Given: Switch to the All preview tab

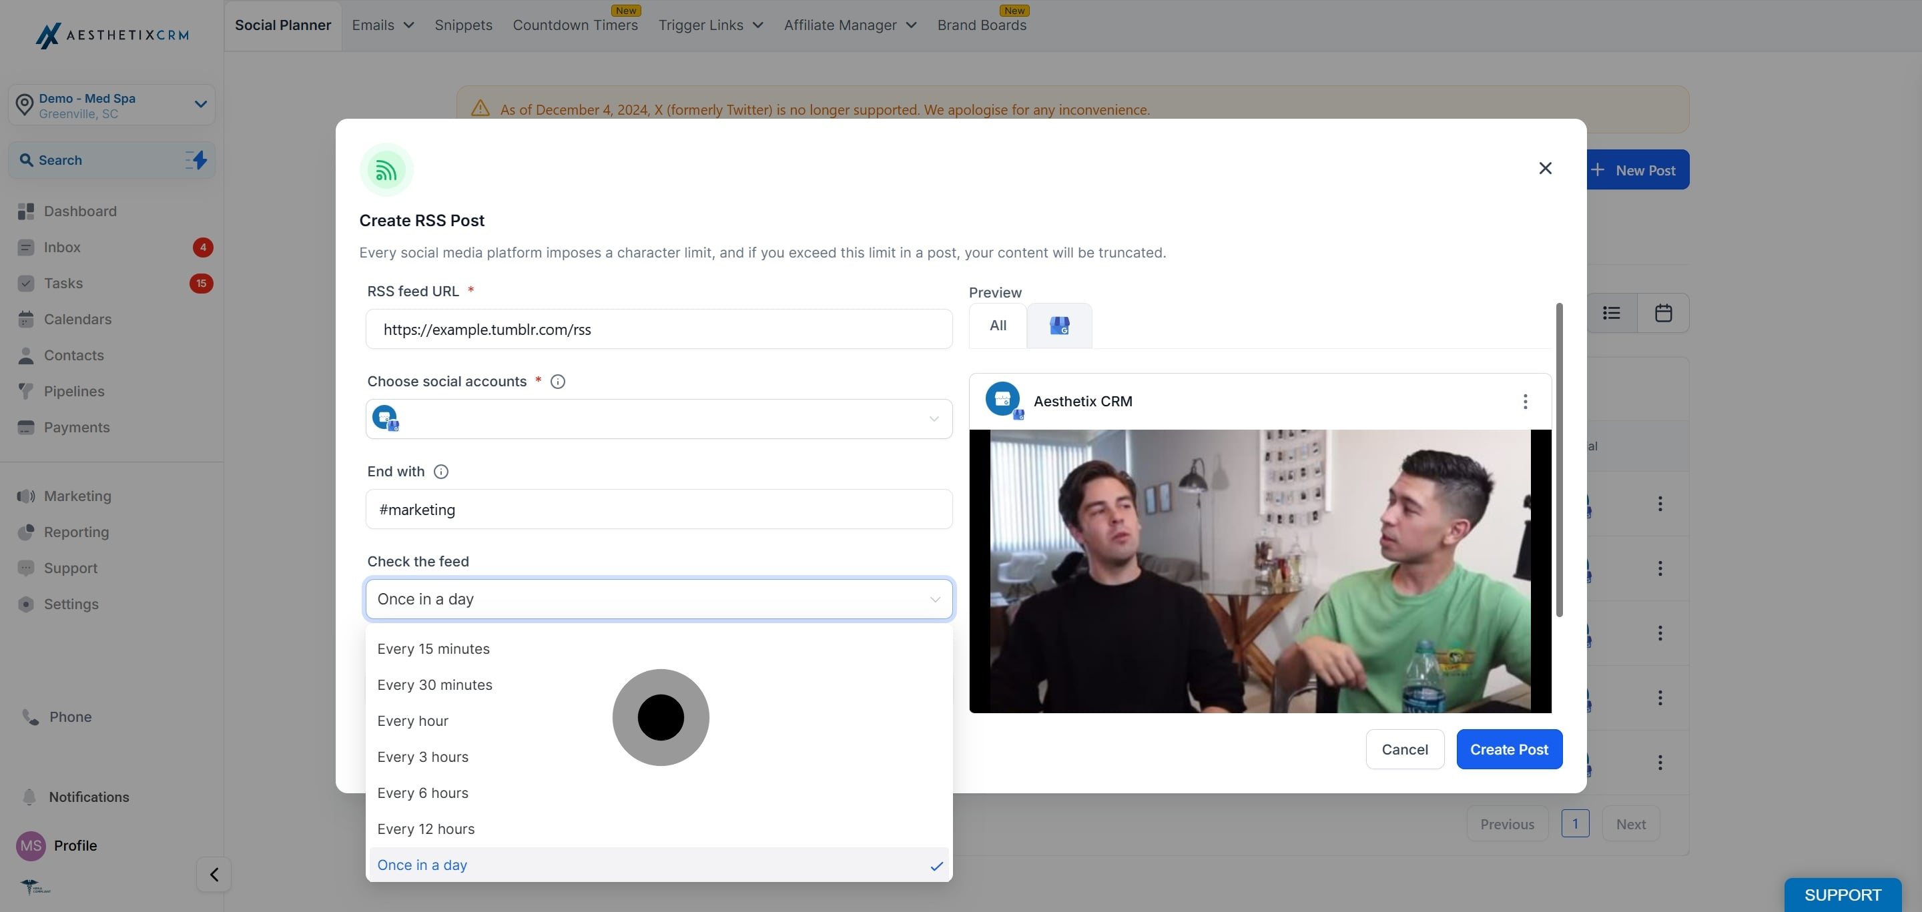Looking at the screenshot, I should (998, 325).
